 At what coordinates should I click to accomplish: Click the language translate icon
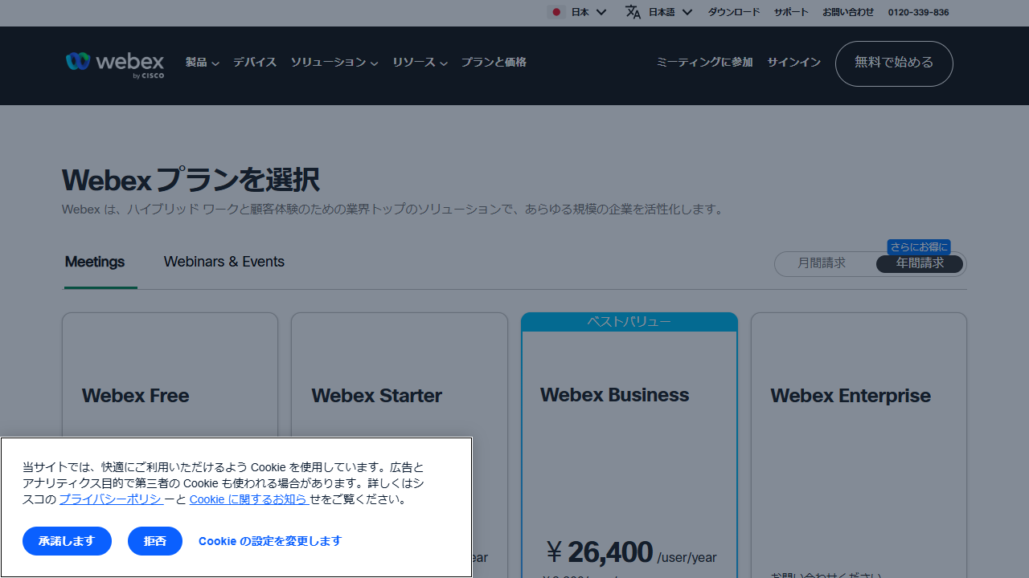(x=633, y=12)
